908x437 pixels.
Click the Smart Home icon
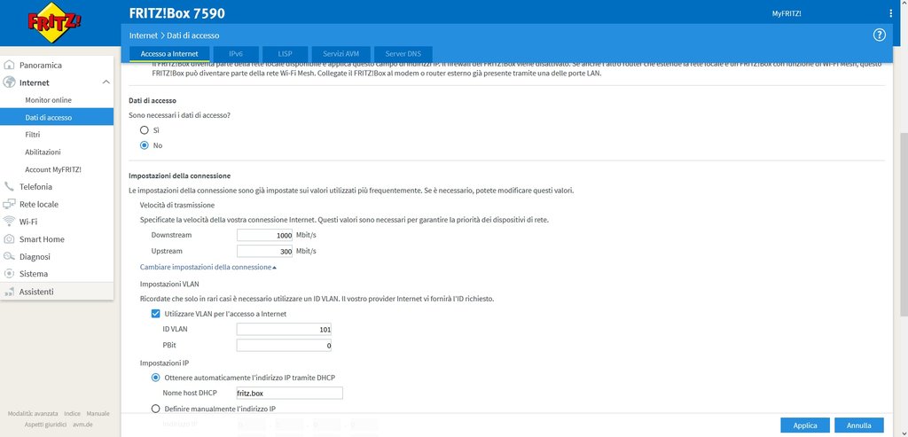(9, 239)
